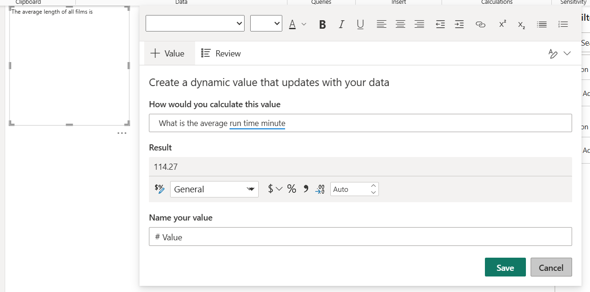Toggle italic formatting
The width and height of the screenshot is (590, 292).
tap(341, 24)
